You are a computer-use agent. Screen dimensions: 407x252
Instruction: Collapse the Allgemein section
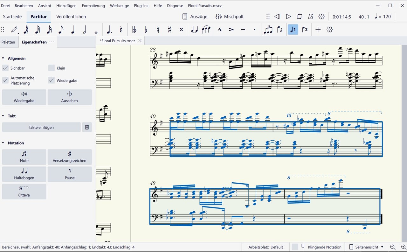(3, 59)
